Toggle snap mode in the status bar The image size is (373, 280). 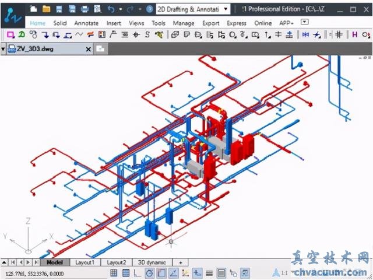[114, 273]
